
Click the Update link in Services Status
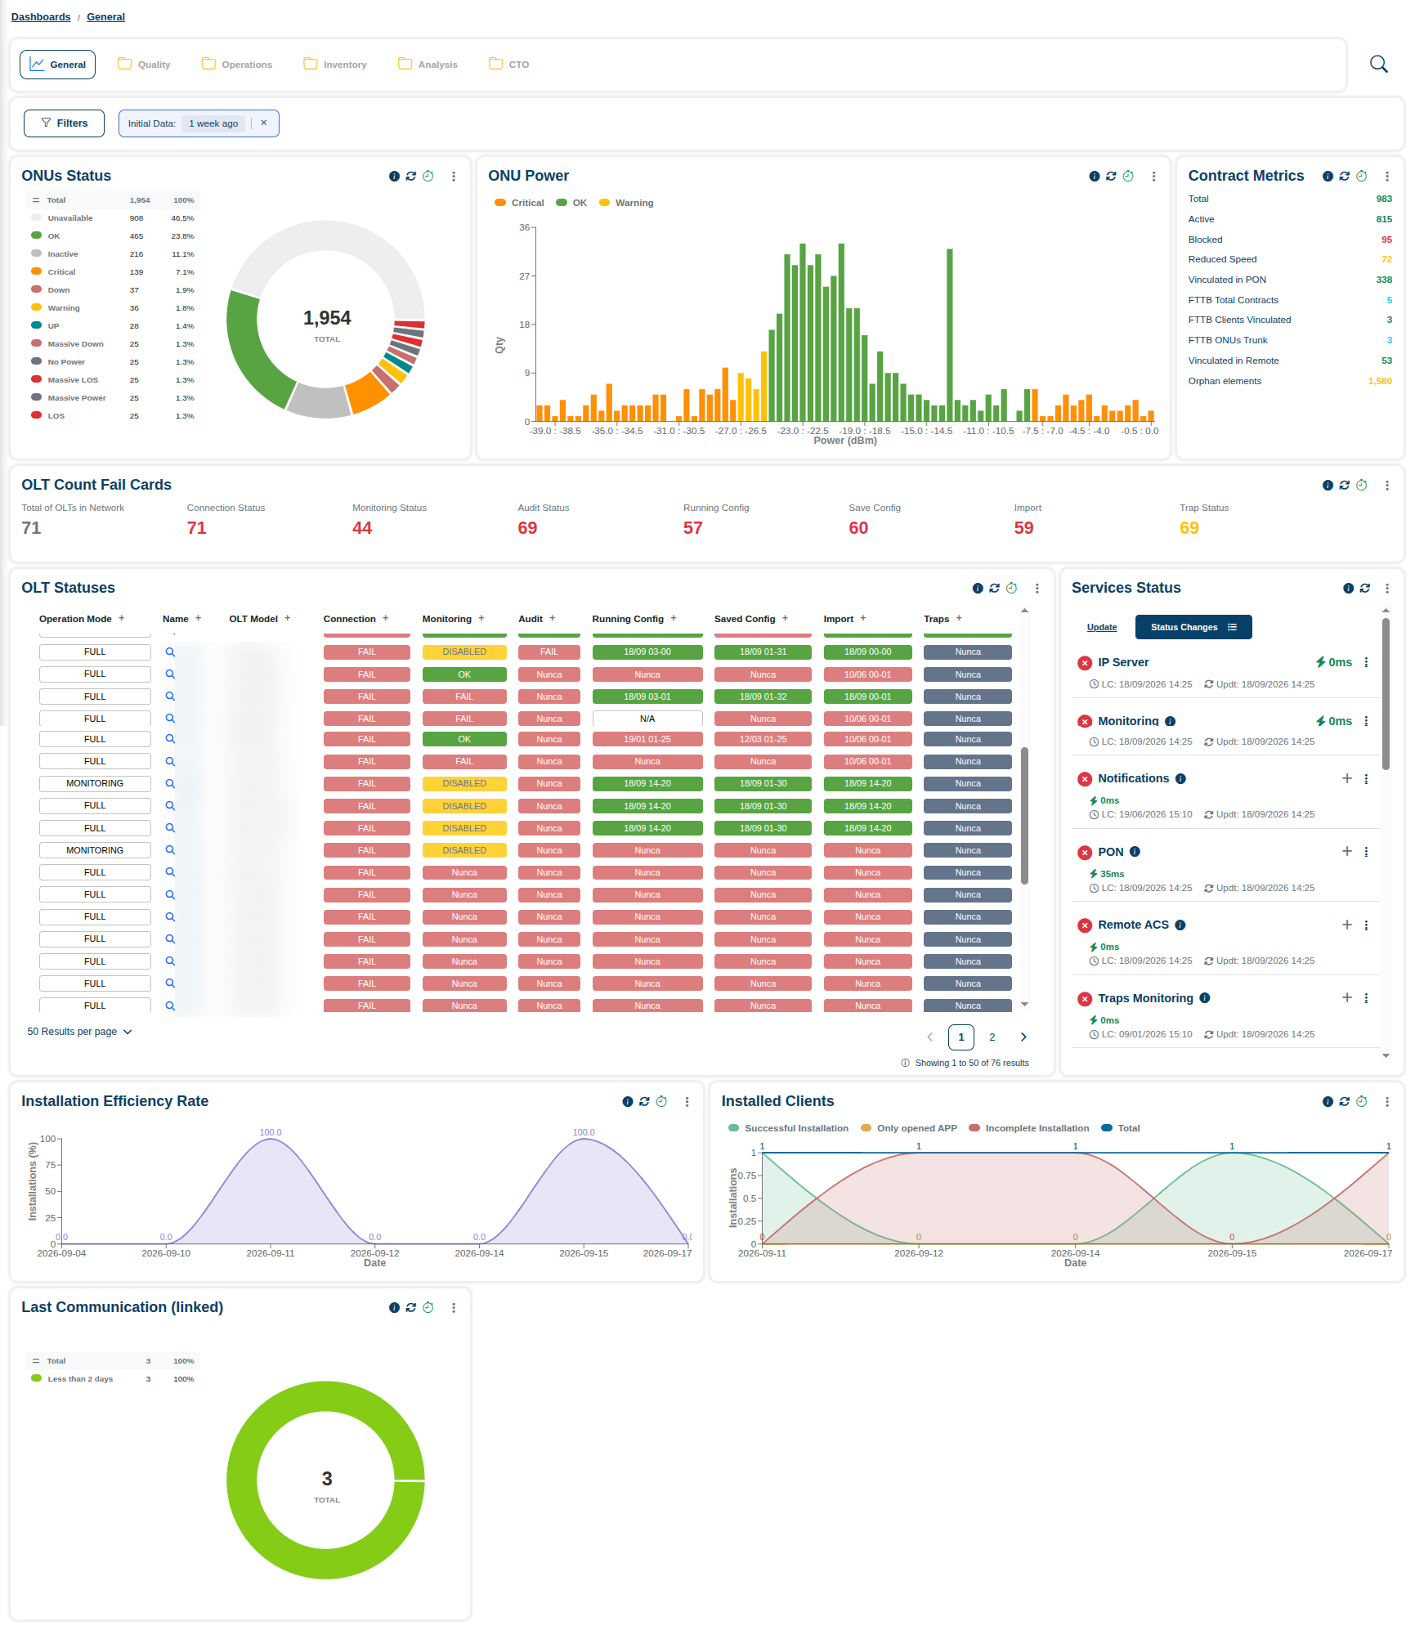click(x=1102, y=627)
